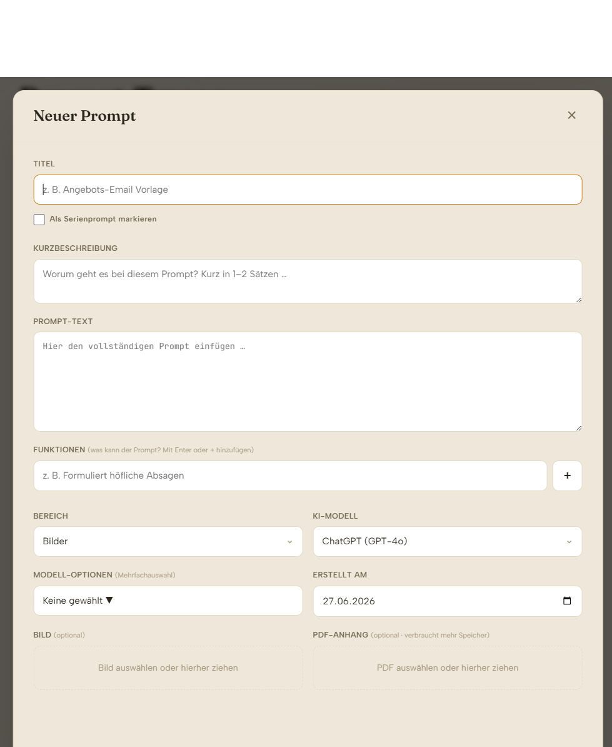Click the Als Serienprompt markieren label
612x747 pixels.
pyautogui.click(x=103, y=219)
